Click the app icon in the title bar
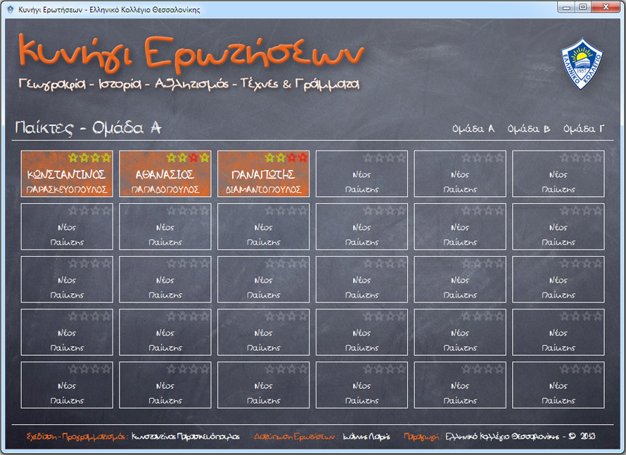The width and height of the screenshot is (626, 455). point(9,10)
